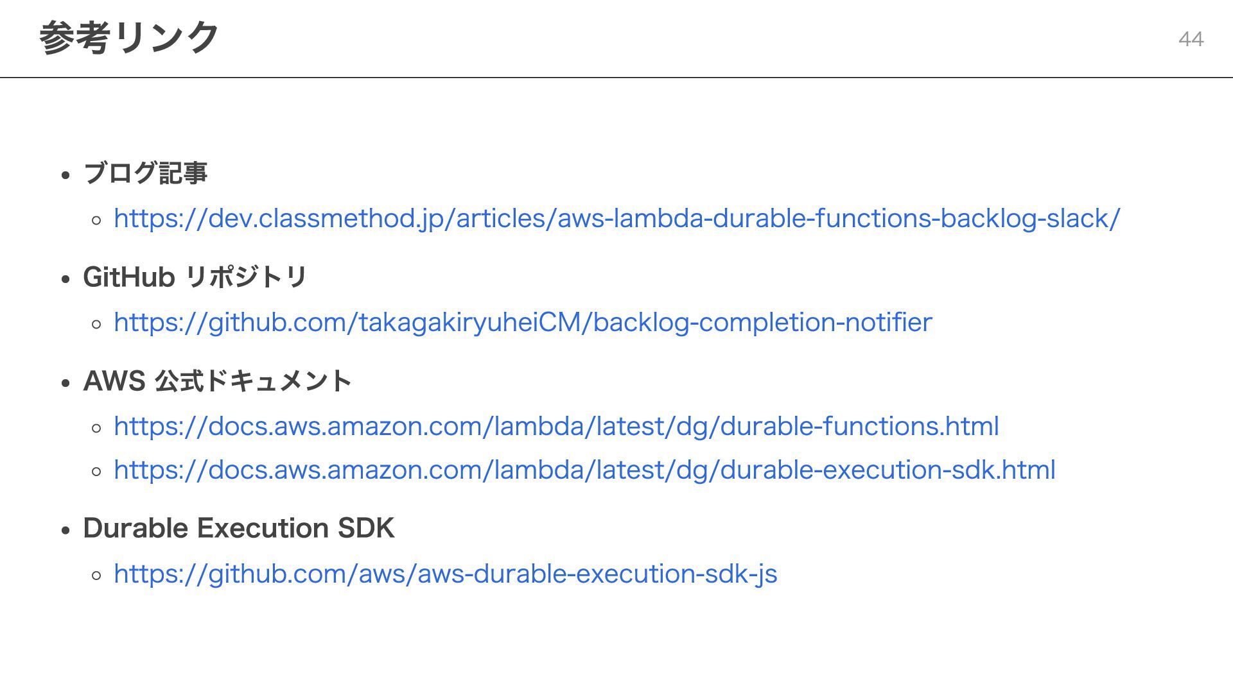
Task: Open the durable-execution-sdk.html AWS docs link
Action: point(584,470)
